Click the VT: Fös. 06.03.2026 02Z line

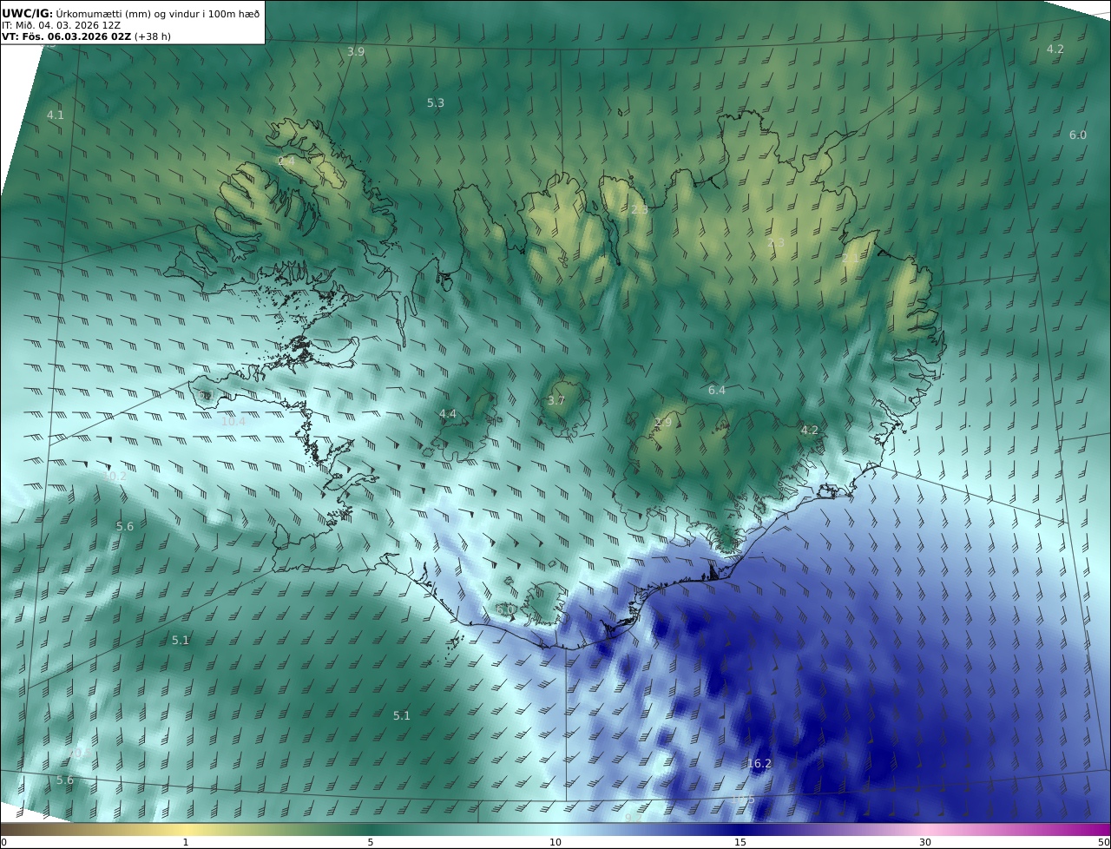(86, 36)
